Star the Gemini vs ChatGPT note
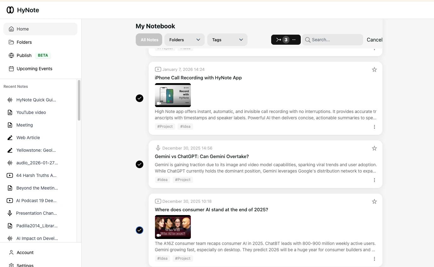The image size is (434, 267). pos(374,148)
